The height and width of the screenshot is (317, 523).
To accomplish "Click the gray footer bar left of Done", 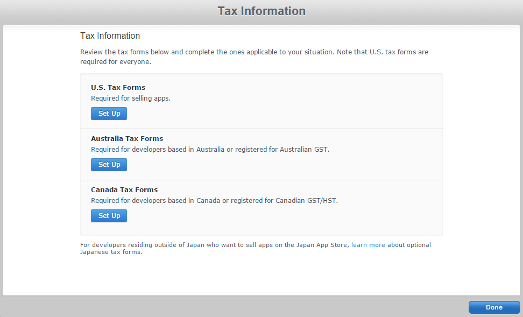I will (231, 307).
